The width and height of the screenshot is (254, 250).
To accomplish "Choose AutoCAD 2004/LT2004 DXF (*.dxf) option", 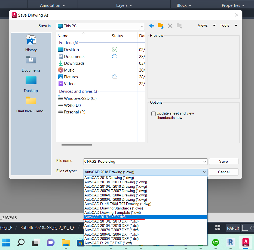I will [x=145, y=234].
